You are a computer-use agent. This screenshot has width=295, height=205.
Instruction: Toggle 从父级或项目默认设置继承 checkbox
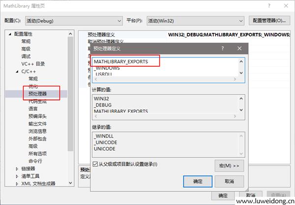[95, 164]
